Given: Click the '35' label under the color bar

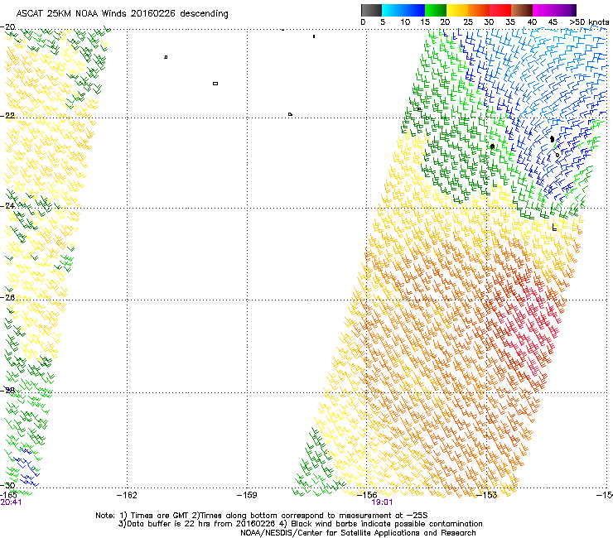Looking at the screenshot, I should click(x=510, y=22).
